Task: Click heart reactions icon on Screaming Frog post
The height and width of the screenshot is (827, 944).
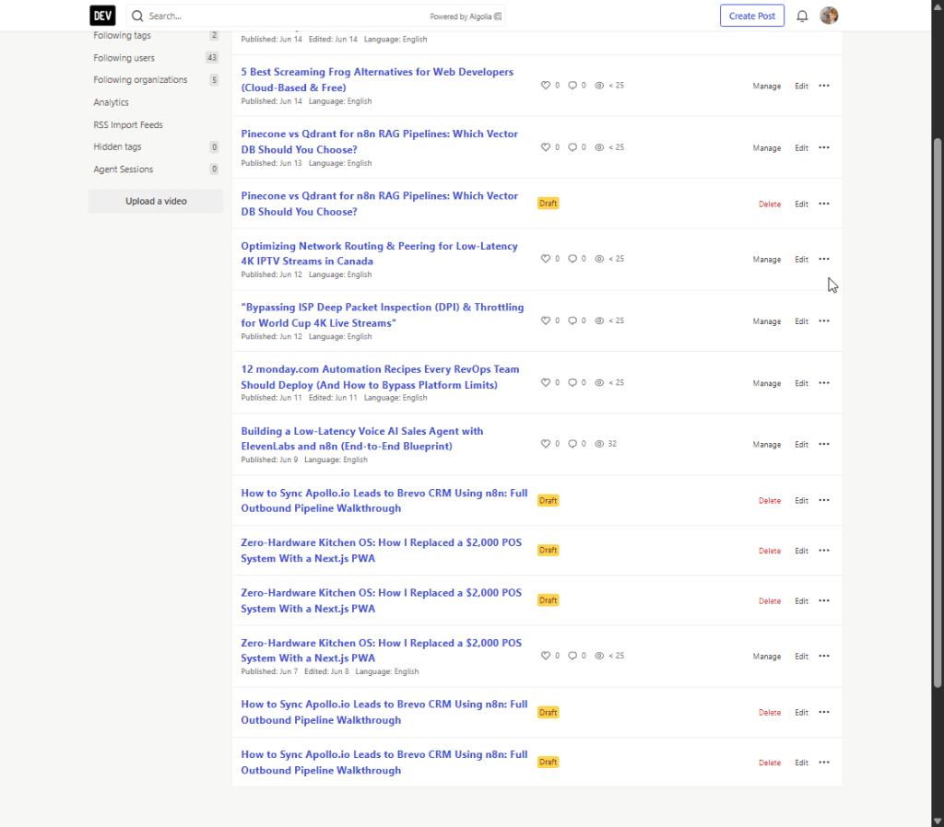Action: (x=546, y=86)
